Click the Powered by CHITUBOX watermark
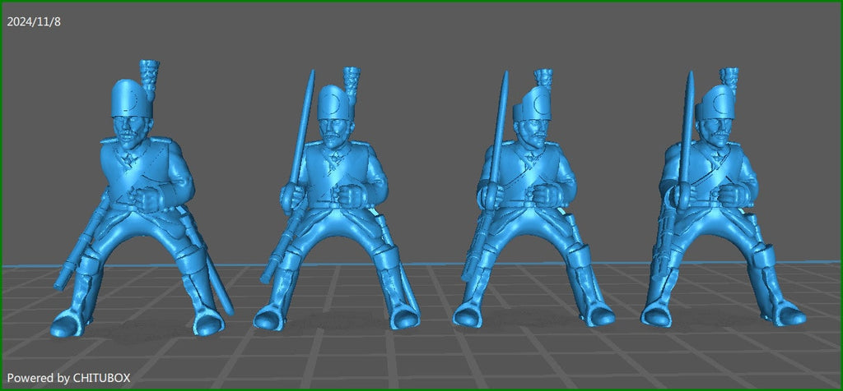 click(68, 377)
